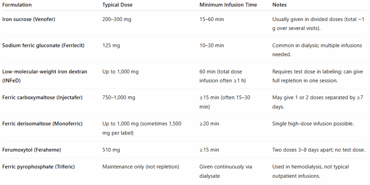Click the Typical Dose column header

[117, 5]
